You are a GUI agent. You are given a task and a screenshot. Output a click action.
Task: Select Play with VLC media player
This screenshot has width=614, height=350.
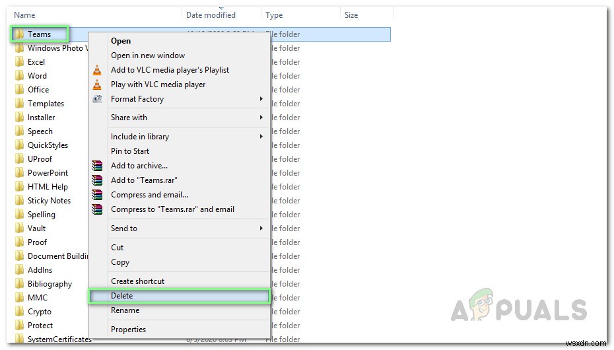coord(158,85)
